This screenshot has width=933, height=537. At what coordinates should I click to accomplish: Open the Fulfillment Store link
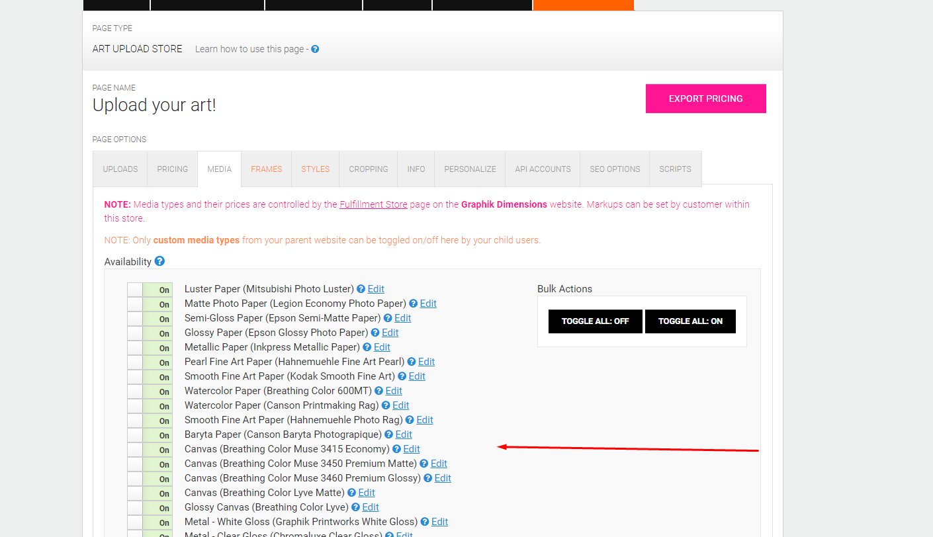(x=373, y=204)
